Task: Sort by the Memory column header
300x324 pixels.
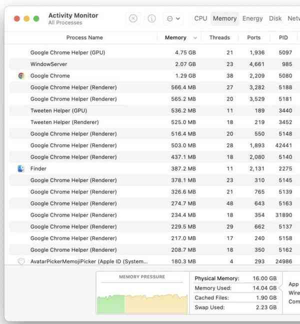Action: pos(175,37)
